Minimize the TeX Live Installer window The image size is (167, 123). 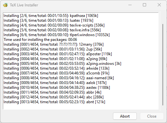(130, 5)
